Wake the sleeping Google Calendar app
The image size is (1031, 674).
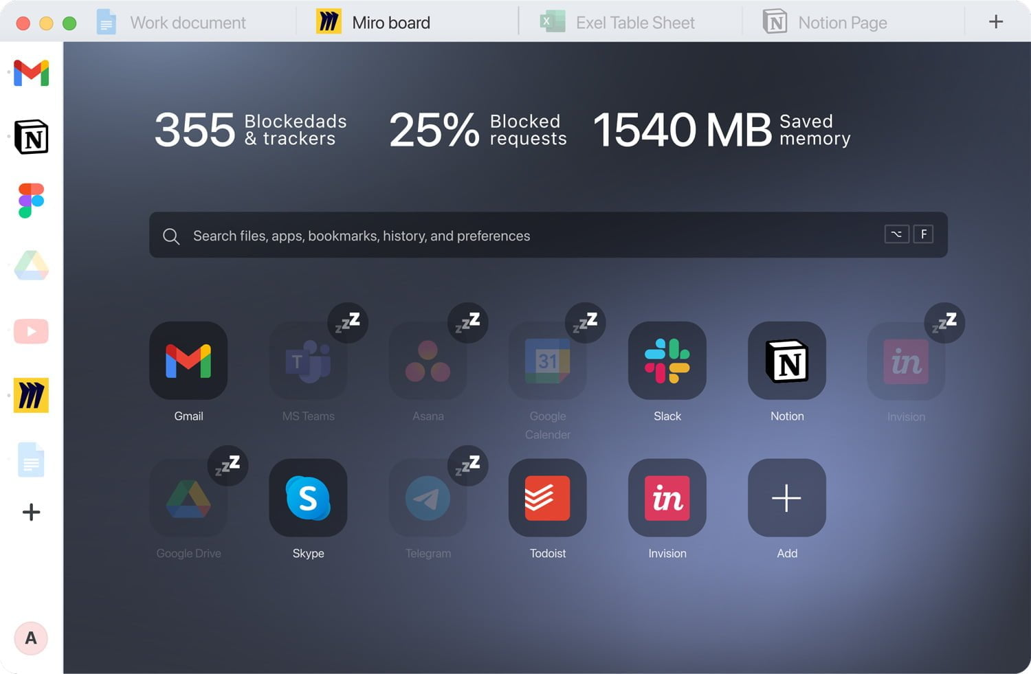point(547,361)
